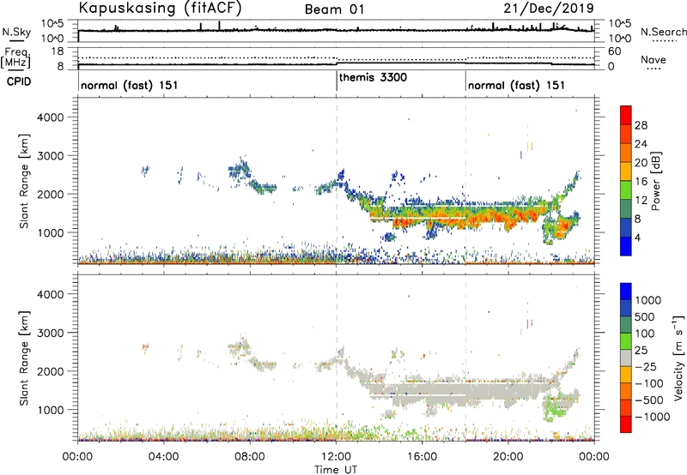Click the 'N.Search' legend label
Viewport: 687px width, 475px height.
663,32
